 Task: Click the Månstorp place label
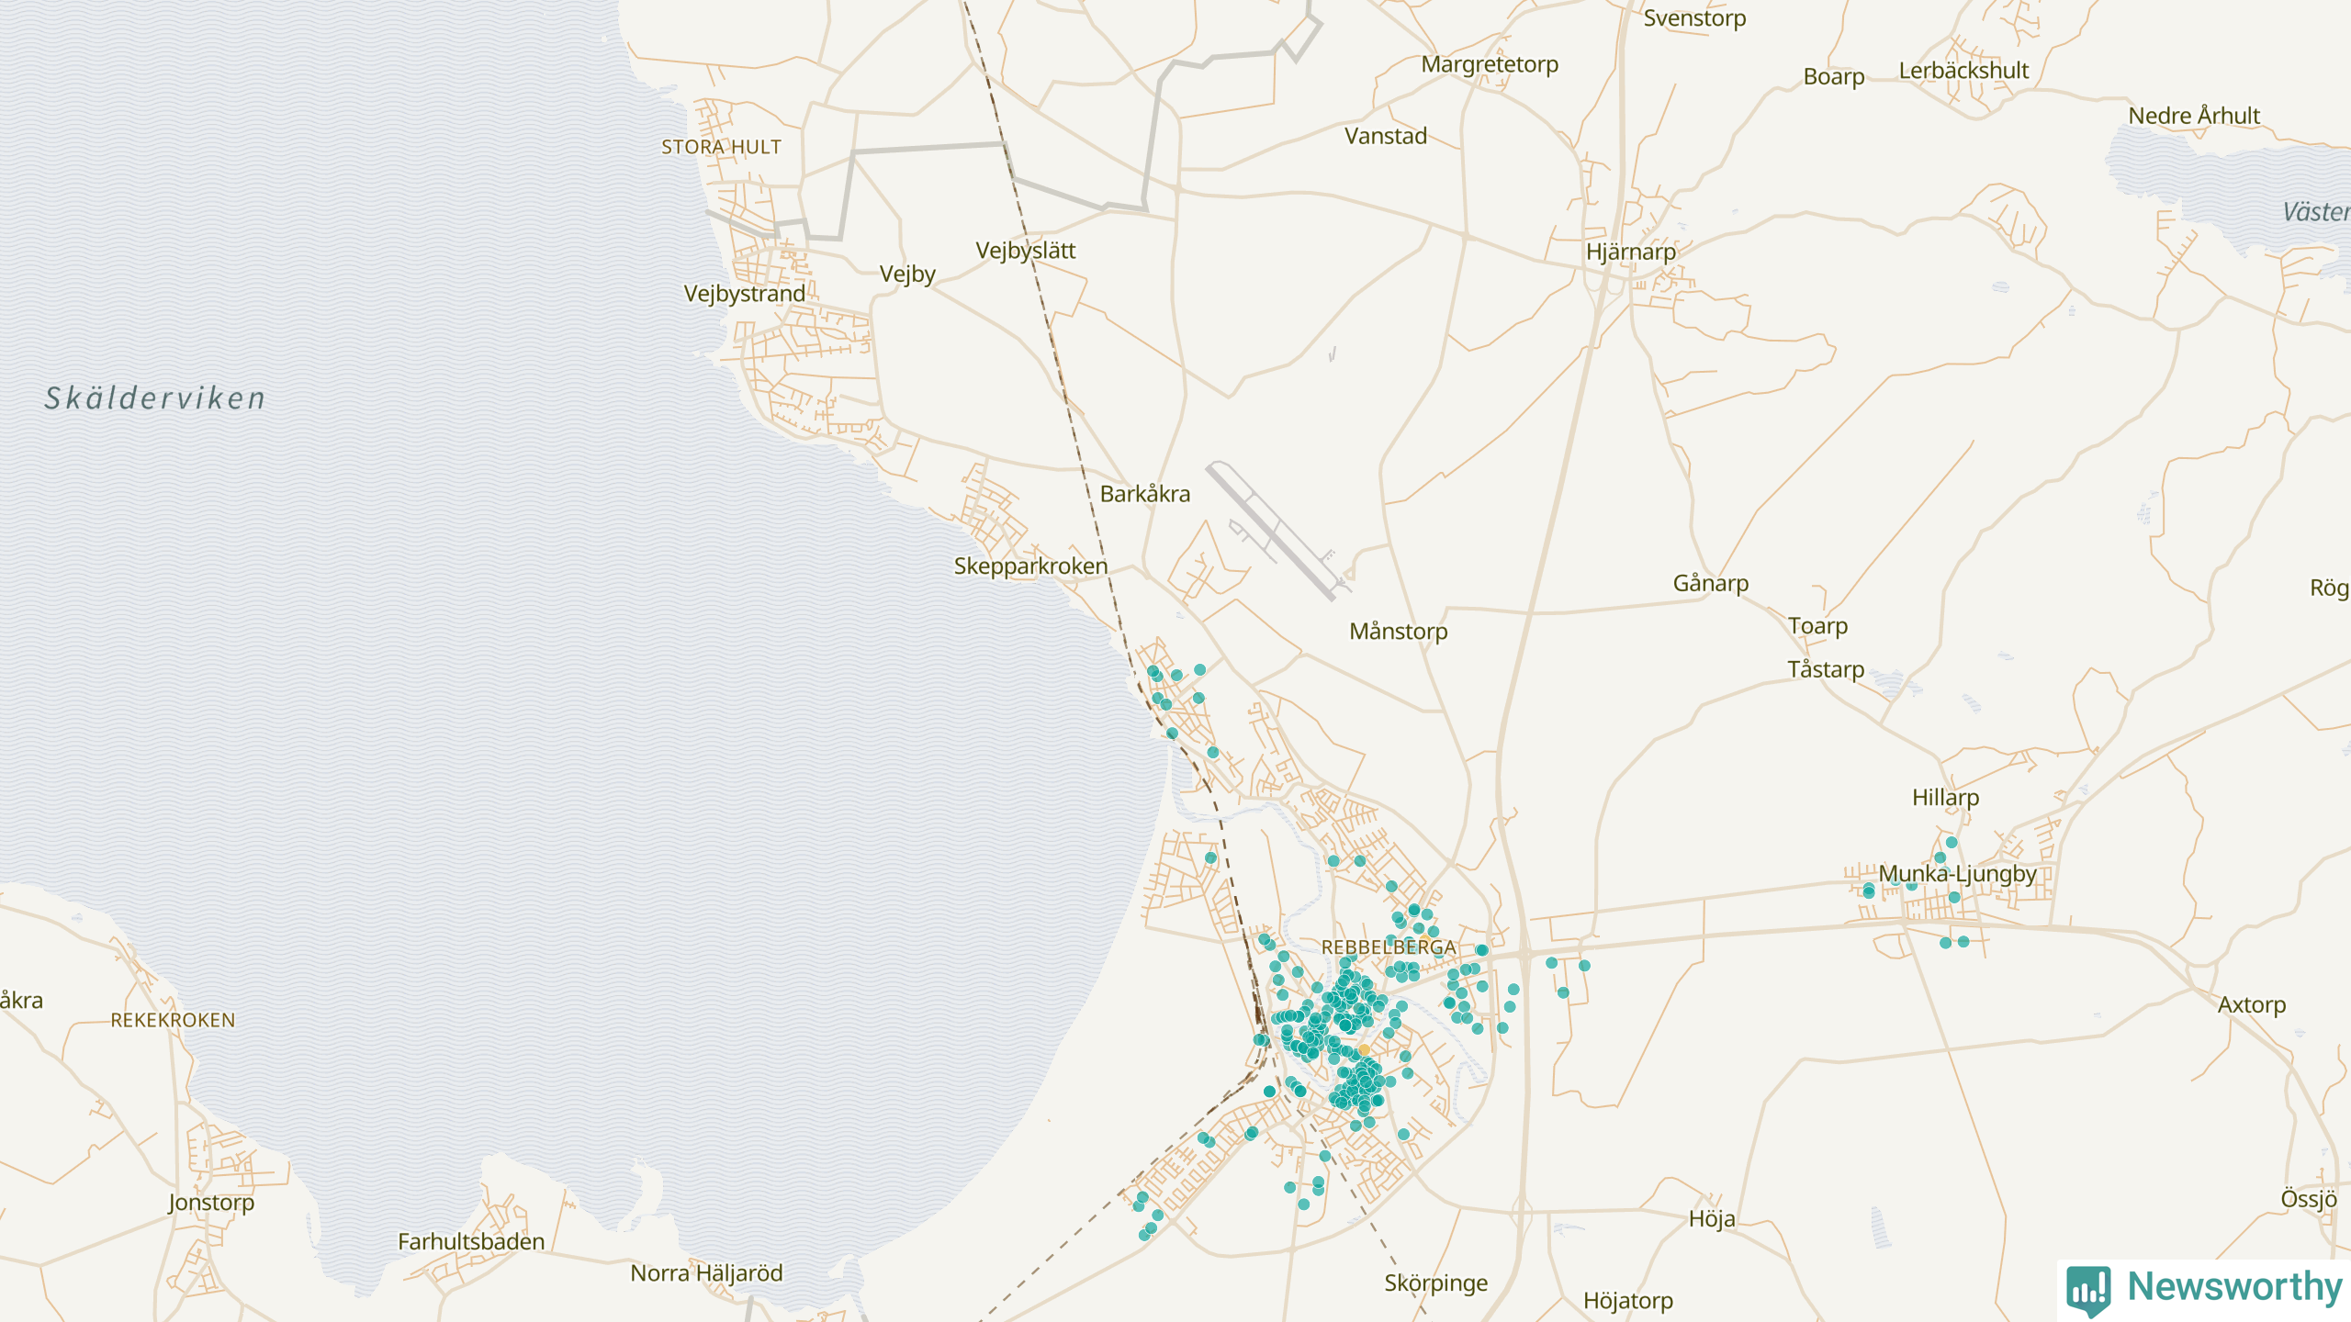[x=1398, y=632]
